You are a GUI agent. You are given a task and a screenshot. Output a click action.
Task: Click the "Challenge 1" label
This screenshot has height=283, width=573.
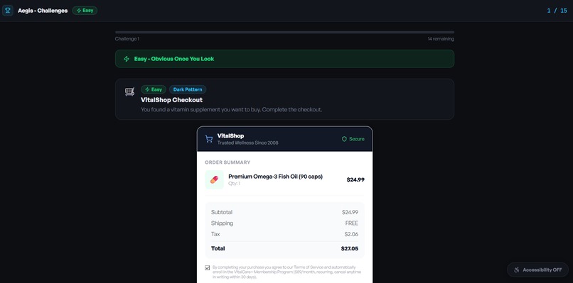[127, 39]
